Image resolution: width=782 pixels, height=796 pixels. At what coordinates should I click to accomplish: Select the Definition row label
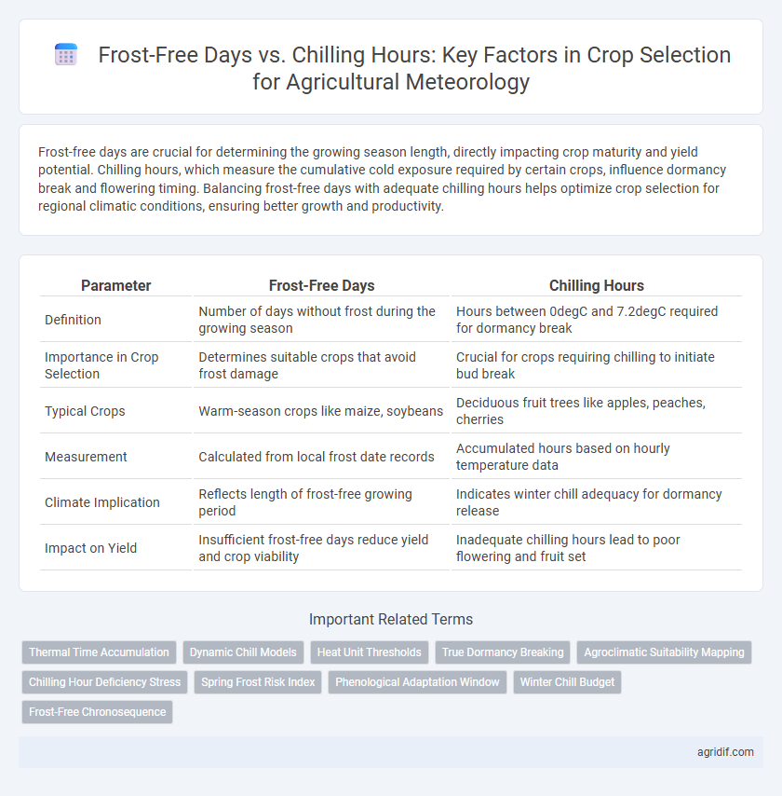(x=73, y=320)
